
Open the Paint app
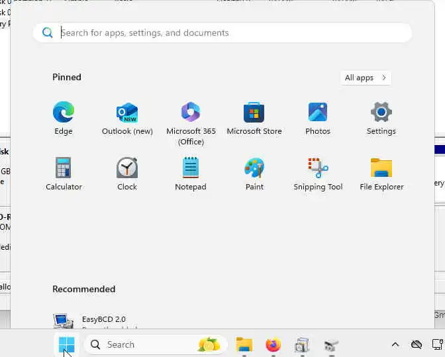254,174
